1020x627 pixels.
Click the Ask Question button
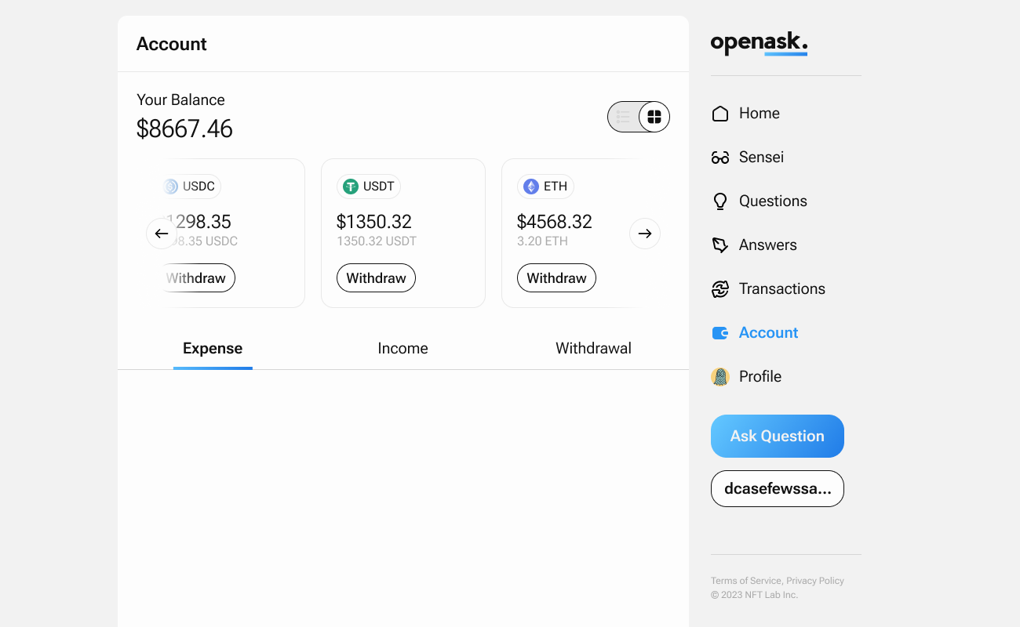click(777, 436)
